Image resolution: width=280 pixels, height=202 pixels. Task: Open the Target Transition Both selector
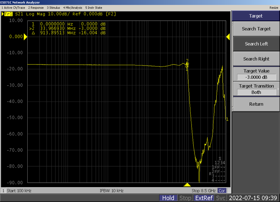[256, 92]
